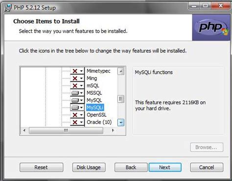Select the Oracle (10) feature label
The width and height of the screenshot is (232, 181).
pyautogui.click(x=99, y=122)
